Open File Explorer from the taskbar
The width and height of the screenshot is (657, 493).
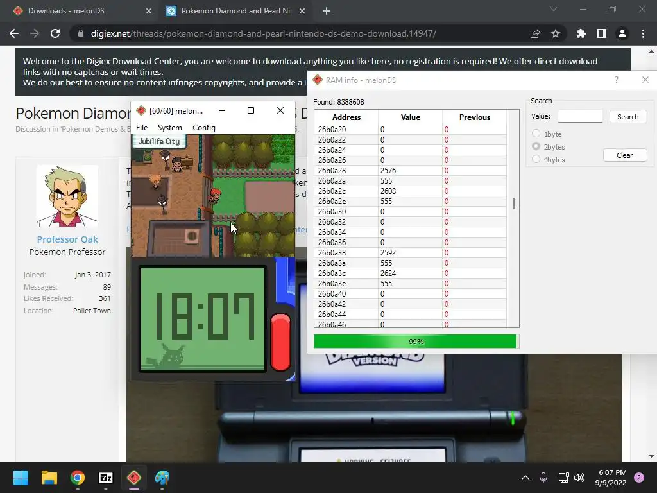(x=49, y=478)
